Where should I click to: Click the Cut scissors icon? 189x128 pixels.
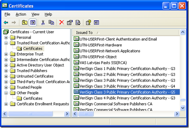coord(43,23)
